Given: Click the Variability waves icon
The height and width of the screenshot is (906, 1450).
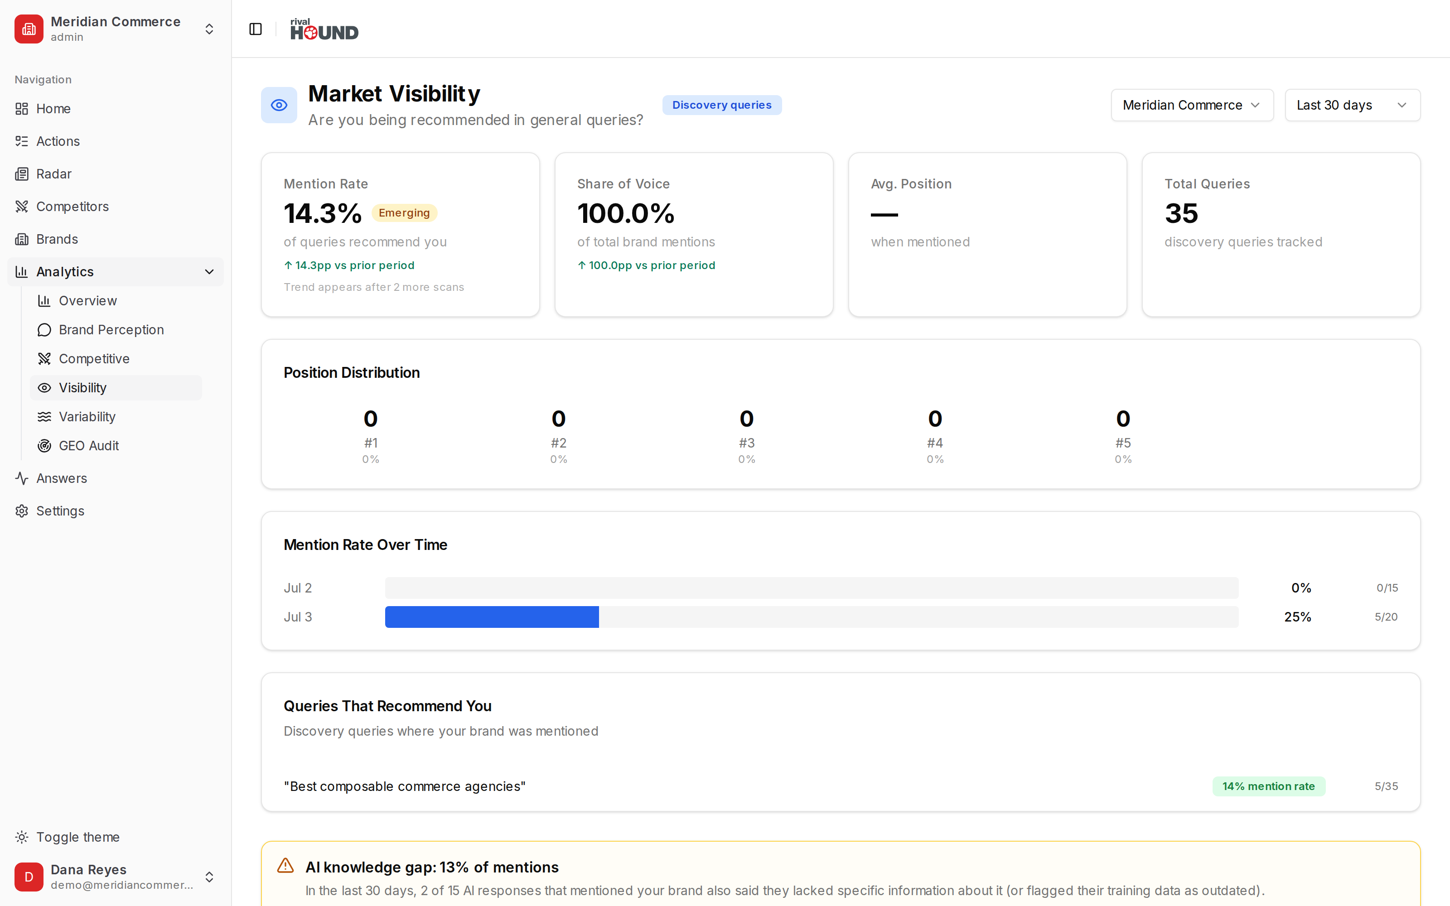Looking at the screenshot, I should click(44, 416).
